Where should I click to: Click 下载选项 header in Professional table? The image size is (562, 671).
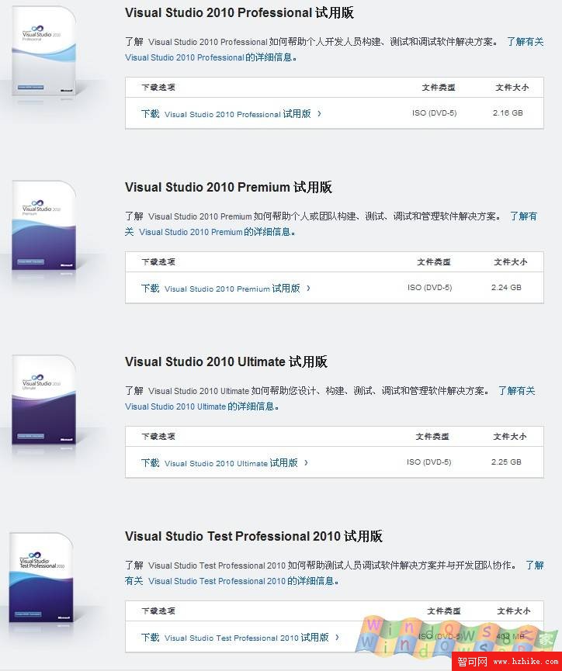click(158, 88)
